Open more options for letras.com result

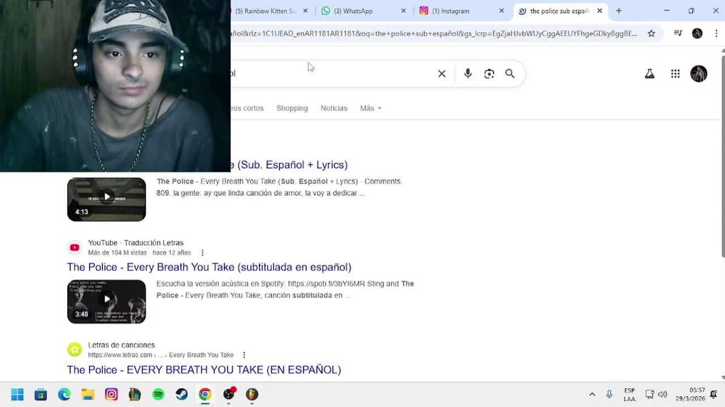click(244, 355)
